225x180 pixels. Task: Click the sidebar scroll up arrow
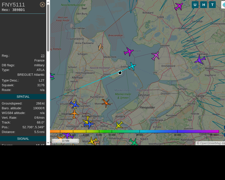(48, 2)
